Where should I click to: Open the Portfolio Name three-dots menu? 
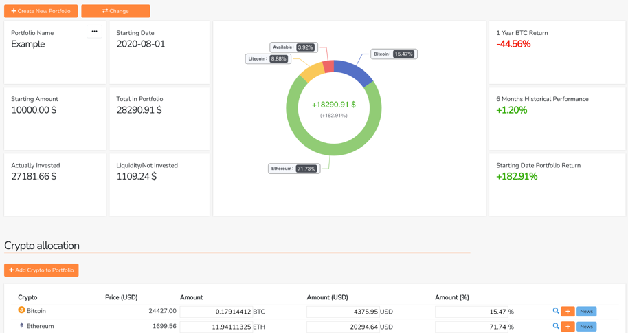pyautogui.click(x=94, y=32)
